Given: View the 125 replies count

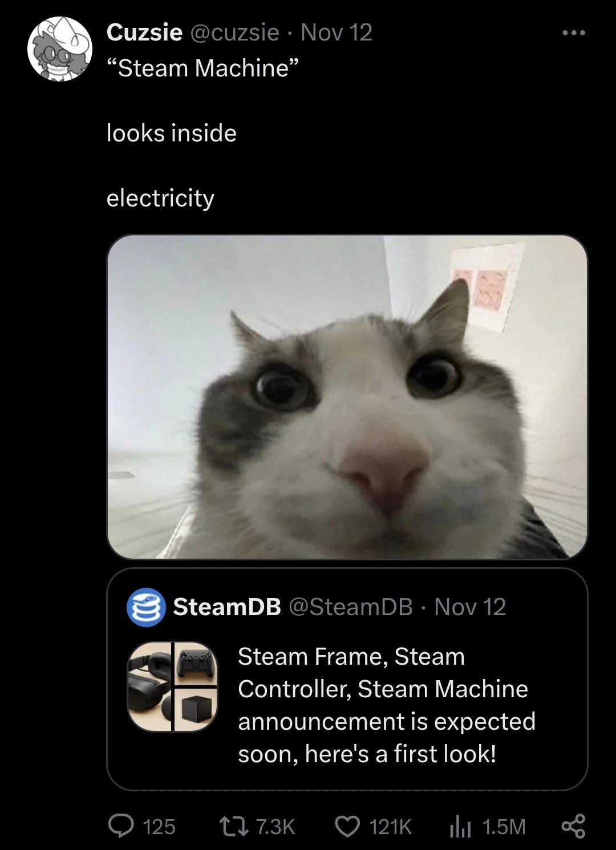Looking at the screenshot, I should pos(159,827).
